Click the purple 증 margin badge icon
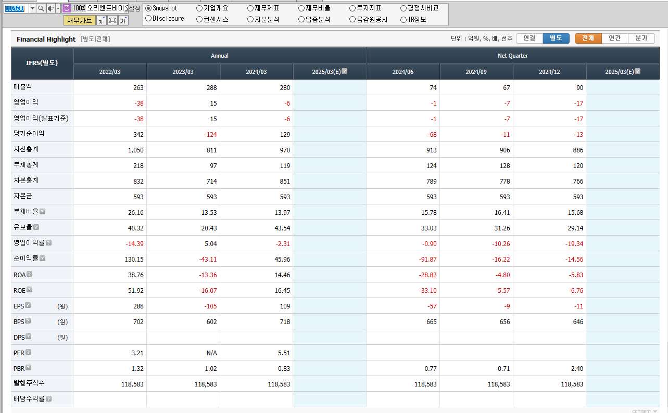668x413 pixels. pyautogui.click(x=67, y=8)
